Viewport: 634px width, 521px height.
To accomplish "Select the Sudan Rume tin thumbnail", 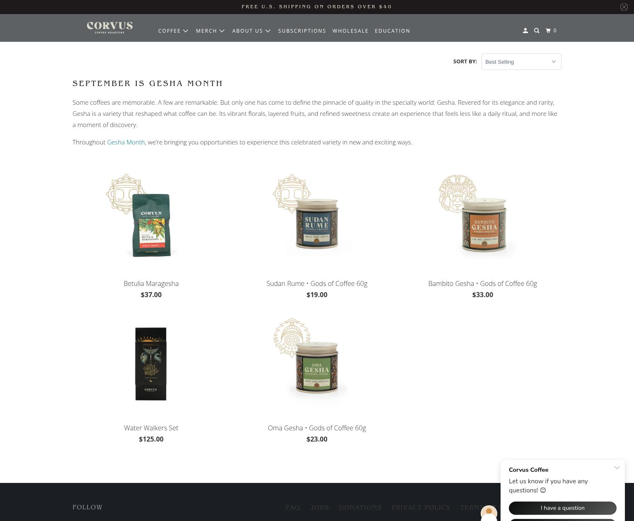I will coord(317,217).
